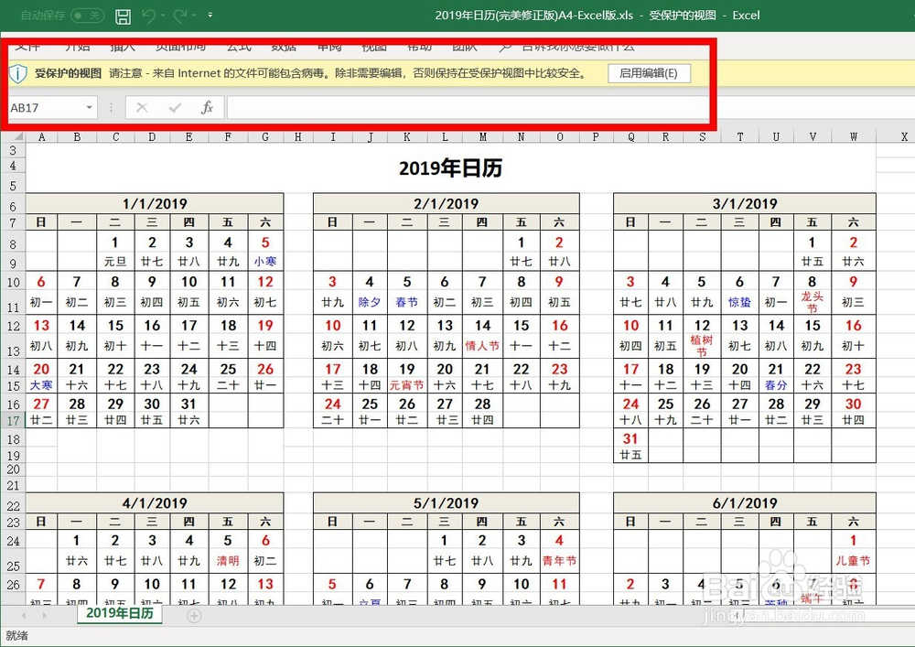Open the 文件 menu
This screenshot has height=647, width=915.
(26, 46)
